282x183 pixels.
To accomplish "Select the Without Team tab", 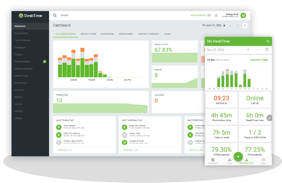I will pos(88,34).
